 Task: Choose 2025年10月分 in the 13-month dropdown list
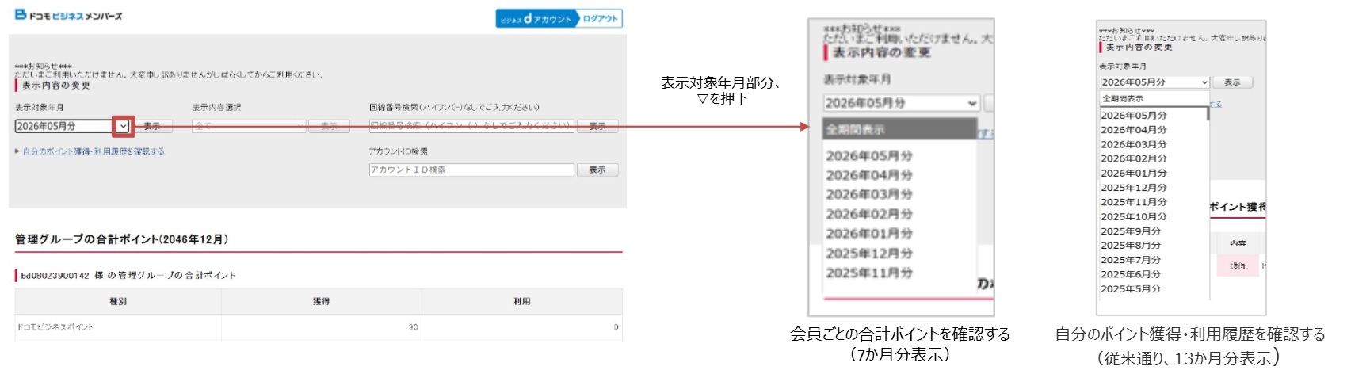click(x=1134, y=216)
